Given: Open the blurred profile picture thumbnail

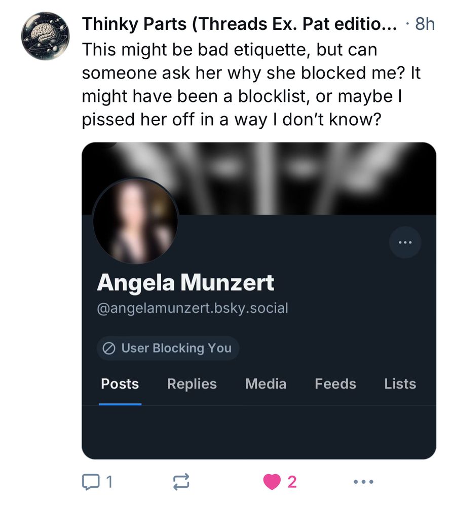Looking at the screenshot, I should 135,221.
